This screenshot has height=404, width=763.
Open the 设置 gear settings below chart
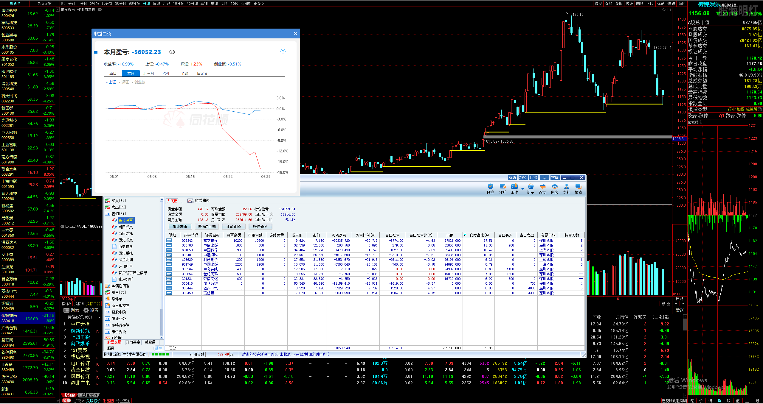click(91, 310)
